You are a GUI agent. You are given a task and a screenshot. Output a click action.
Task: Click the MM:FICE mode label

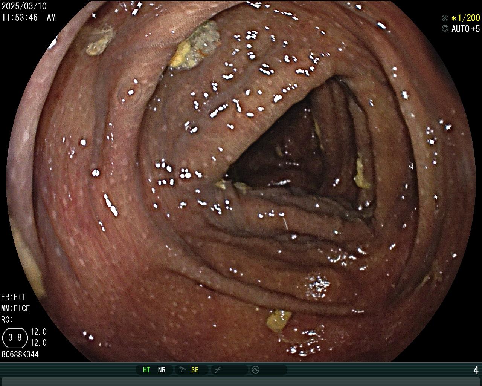pyautogui.click(x=15, y=308)
